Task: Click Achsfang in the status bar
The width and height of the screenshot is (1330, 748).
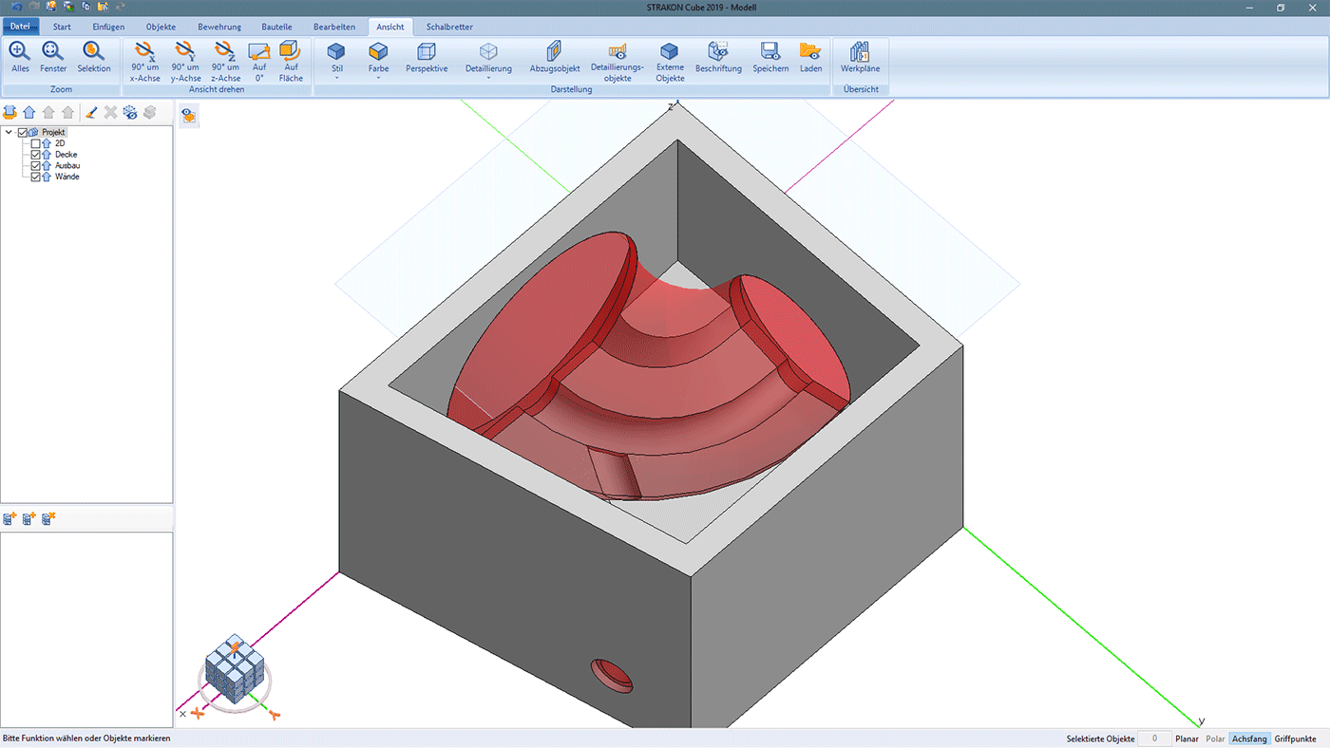Action: (x=1249, y=739)
